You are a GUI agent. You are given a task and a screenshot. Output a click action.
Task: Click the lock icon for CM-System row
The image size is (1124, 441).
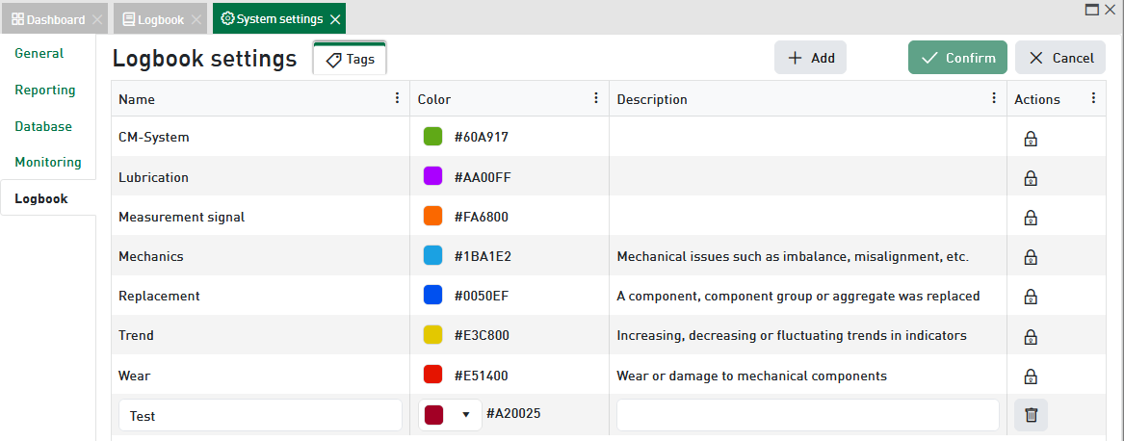coord(1030,138)
